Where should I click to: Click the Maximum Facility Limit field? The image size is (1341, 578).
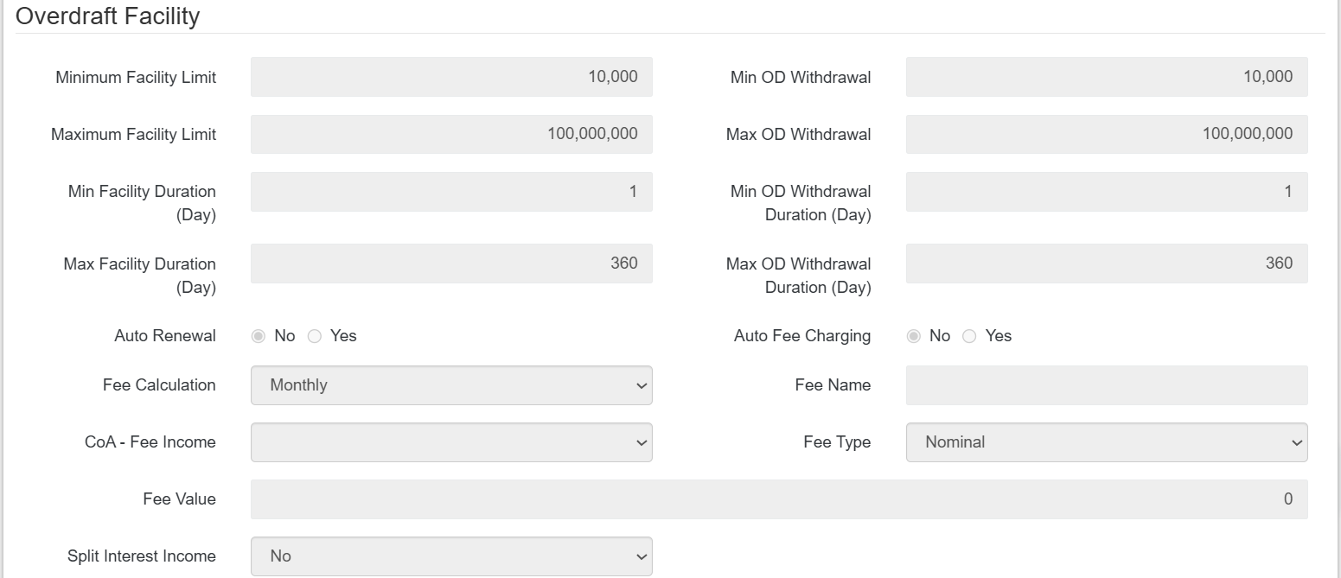(451, 134)
